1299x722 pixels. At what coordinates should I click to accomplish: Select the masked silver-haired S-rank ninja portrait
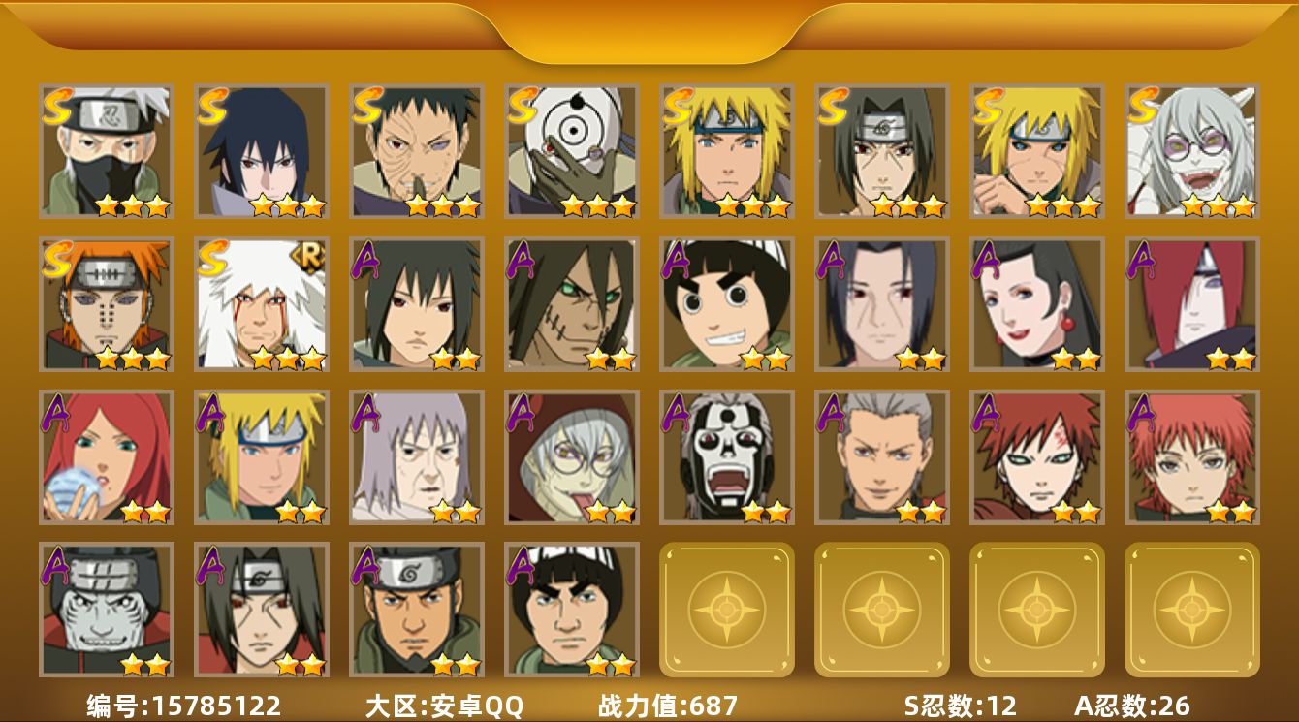[107, 151]
